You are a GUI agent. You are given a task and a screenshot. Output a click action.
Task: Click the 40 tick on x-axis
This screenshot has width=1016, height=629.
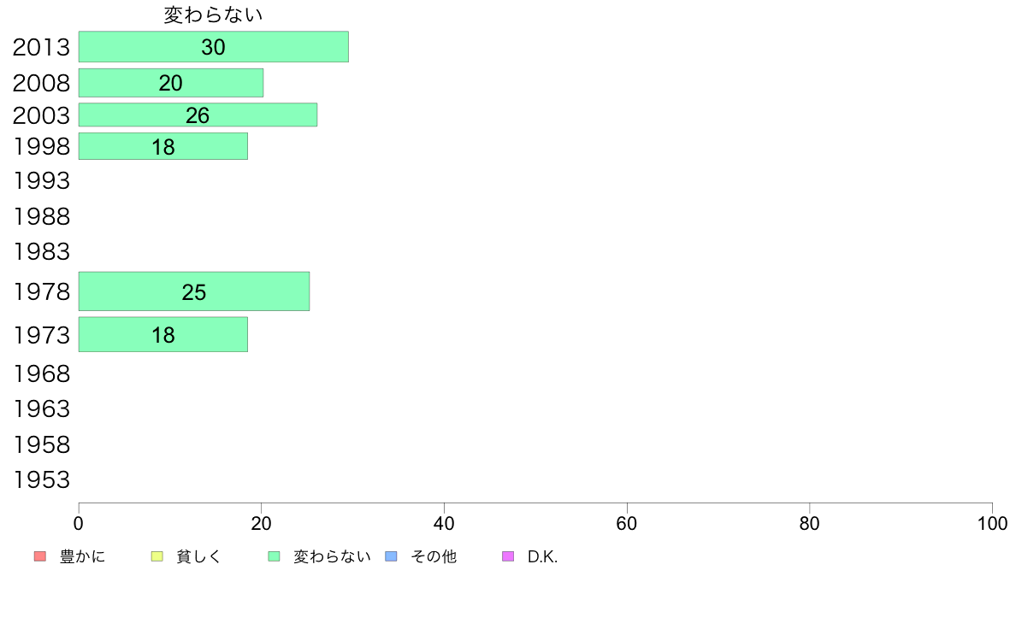click(x=444, y=523)
